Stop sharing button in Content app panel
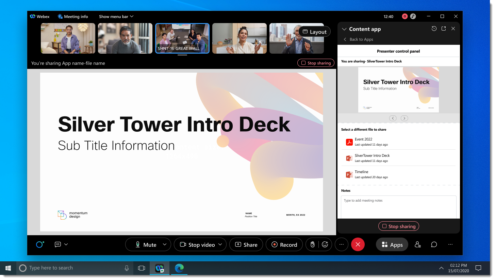This screenshot has height=280, width=495. click(399, 226)
